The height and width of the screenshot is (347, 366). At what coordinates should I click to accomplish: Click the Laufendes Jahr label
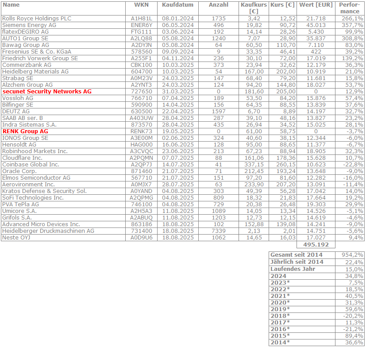click(x=293, y=269)
